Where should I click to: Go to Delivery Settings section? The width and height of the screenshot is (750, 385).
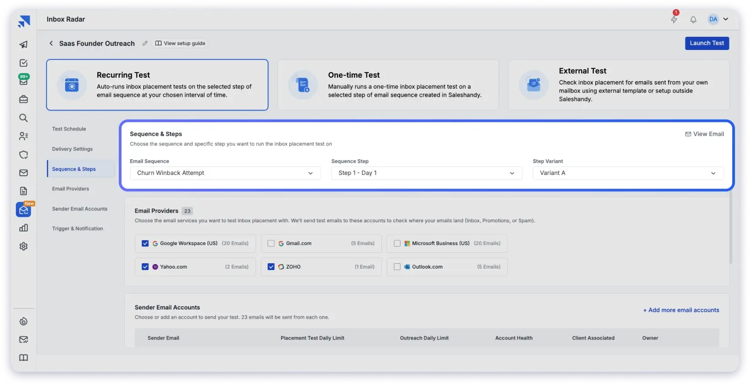click(72, 149)
